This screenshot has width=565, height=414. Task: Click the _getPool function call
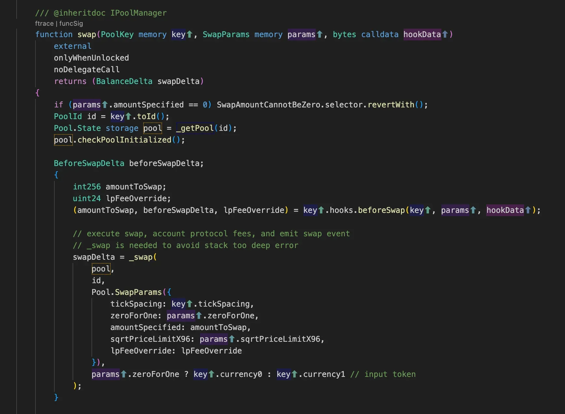point(195,128)
